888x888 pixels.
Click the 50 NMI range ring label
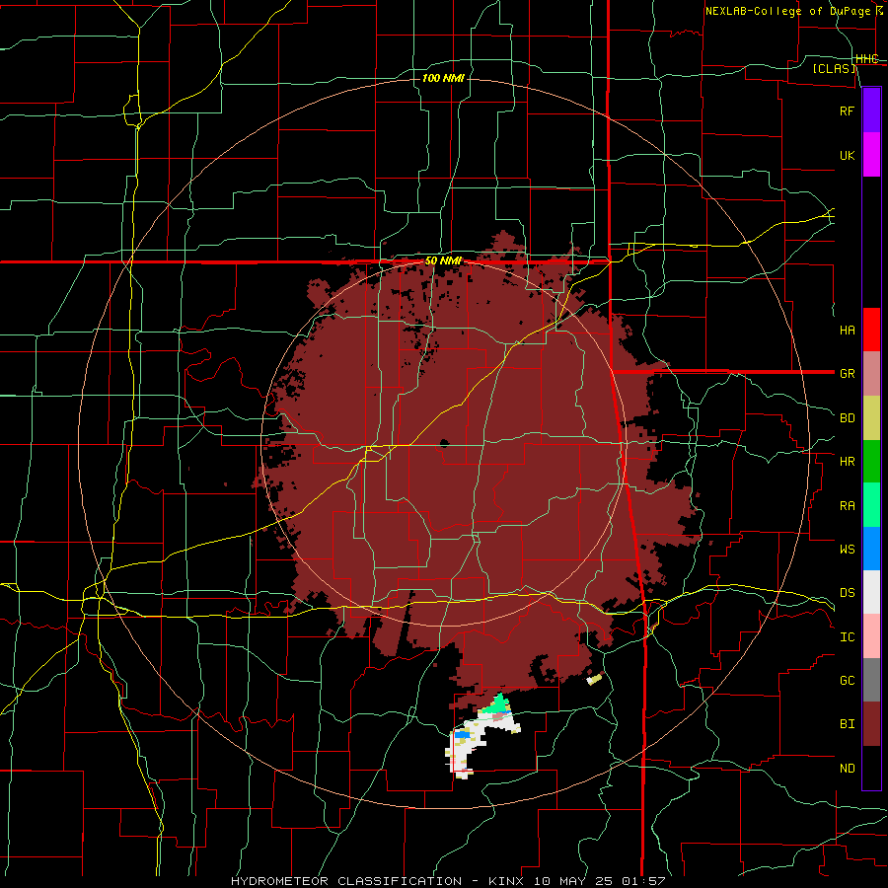click(443, 261)
